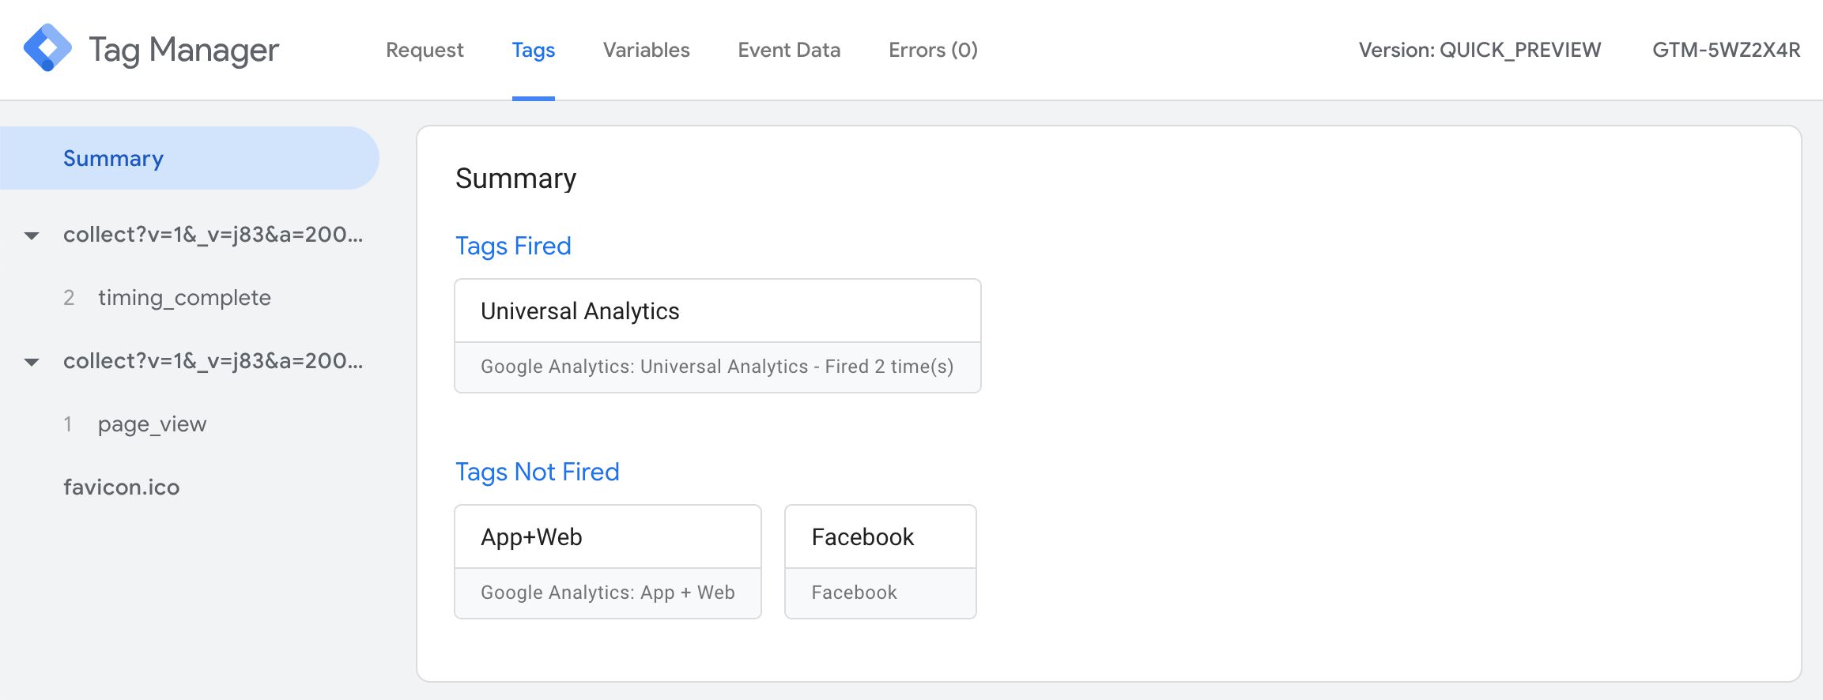
Task: Open the Request tab
Action: [x=425, y=50]
